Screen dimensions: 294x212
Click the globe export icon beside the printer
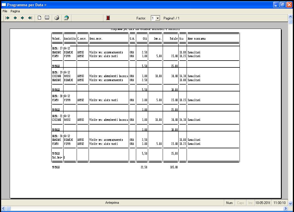coord(66,18)
